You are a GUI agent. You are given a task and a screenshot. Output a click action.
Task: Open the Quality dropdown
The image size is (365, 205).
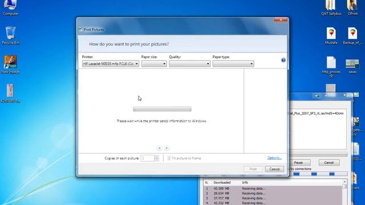point(189,64)
